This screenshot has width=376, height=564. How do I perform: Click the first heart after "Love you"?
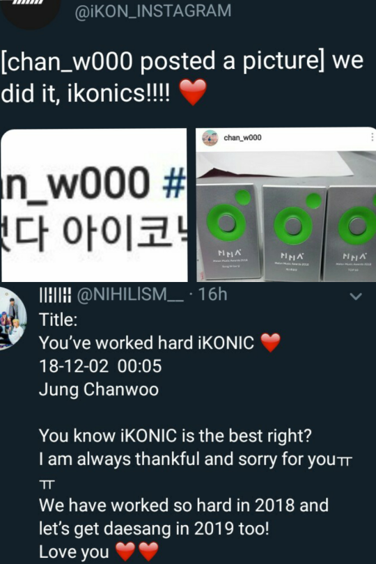[125, 551]
